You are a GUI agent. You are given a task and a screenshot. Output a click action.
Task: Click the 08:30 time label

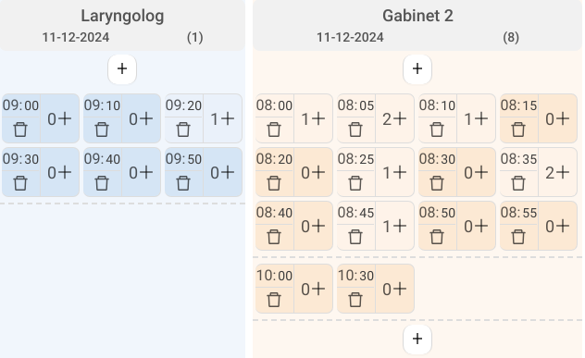point(437,159)
